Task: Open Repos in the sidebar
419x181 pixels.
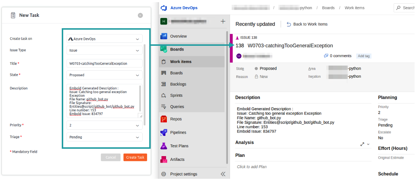Action: pos(176,119)
